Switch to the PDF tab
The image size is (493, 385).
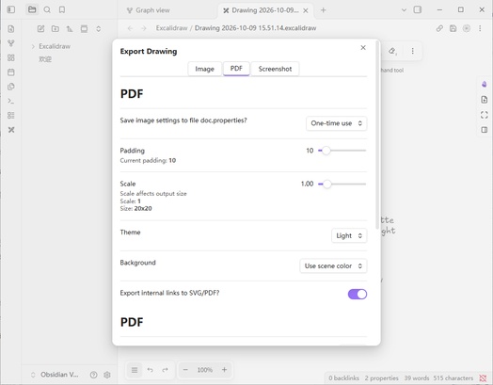point(236,69)
